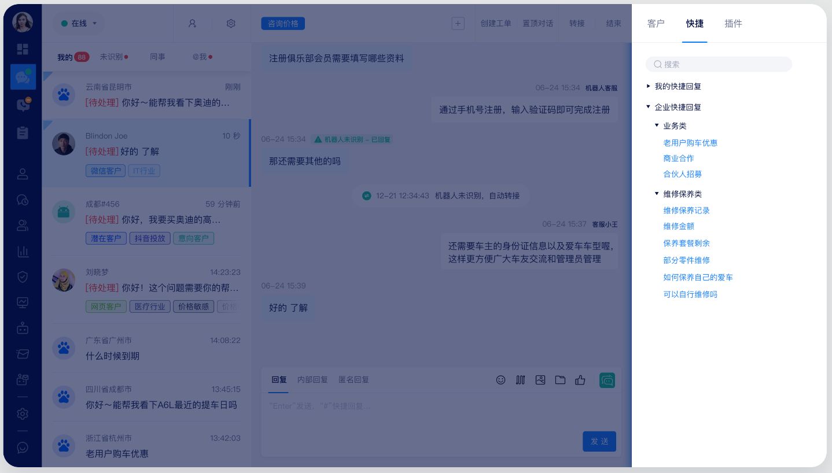
Task: Open the envelope mail sidebar icon
Action: tap(23, 354)
